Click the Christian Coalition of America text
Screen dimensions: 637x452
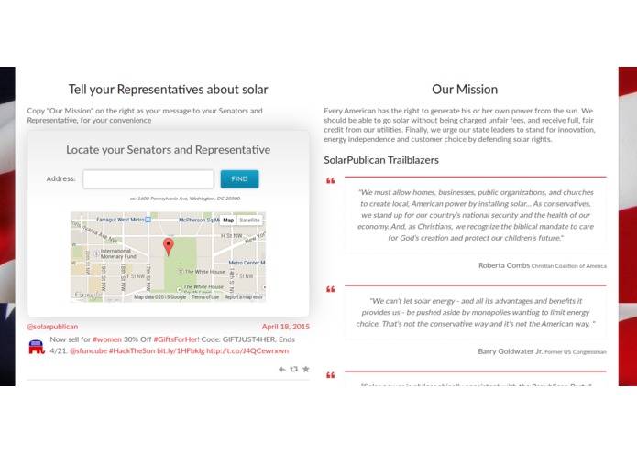[x=569, y=266]
